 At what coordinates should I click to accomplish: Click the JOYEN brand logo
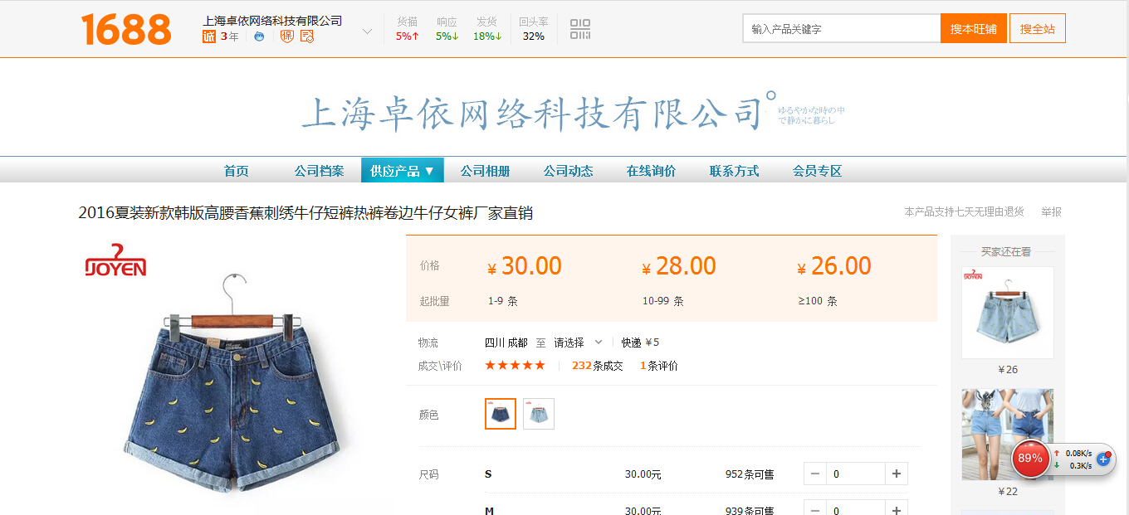[x=116, y=260]
